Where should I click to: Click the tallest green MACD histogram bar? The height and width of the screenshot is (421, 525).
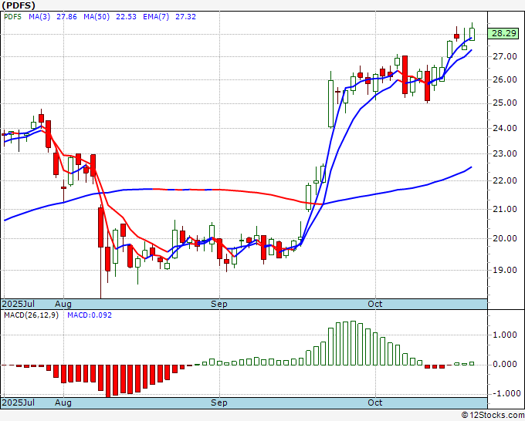(x=353, y=343)
